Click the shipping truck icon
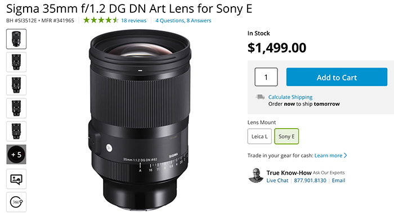Image resolution: width=394 pixels, height=213 pixels. click(x=260, y=97)
